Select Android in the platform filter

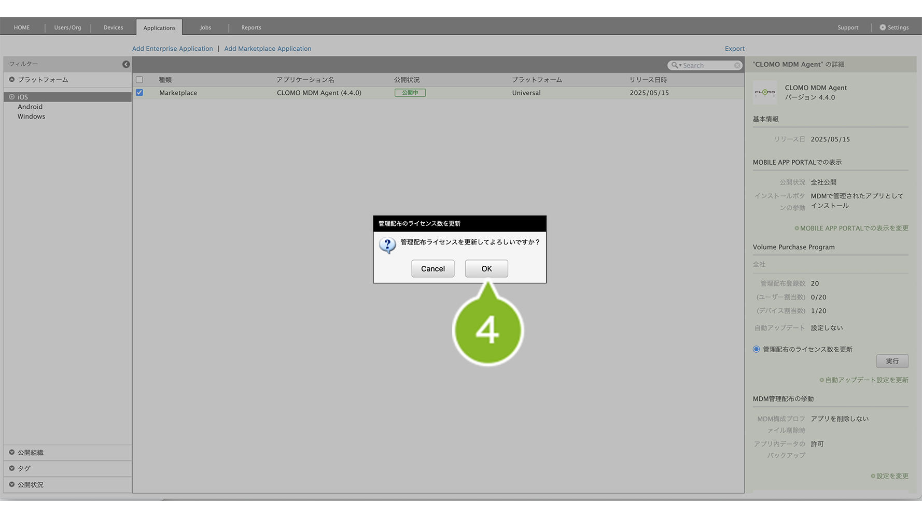click(30, 107)
